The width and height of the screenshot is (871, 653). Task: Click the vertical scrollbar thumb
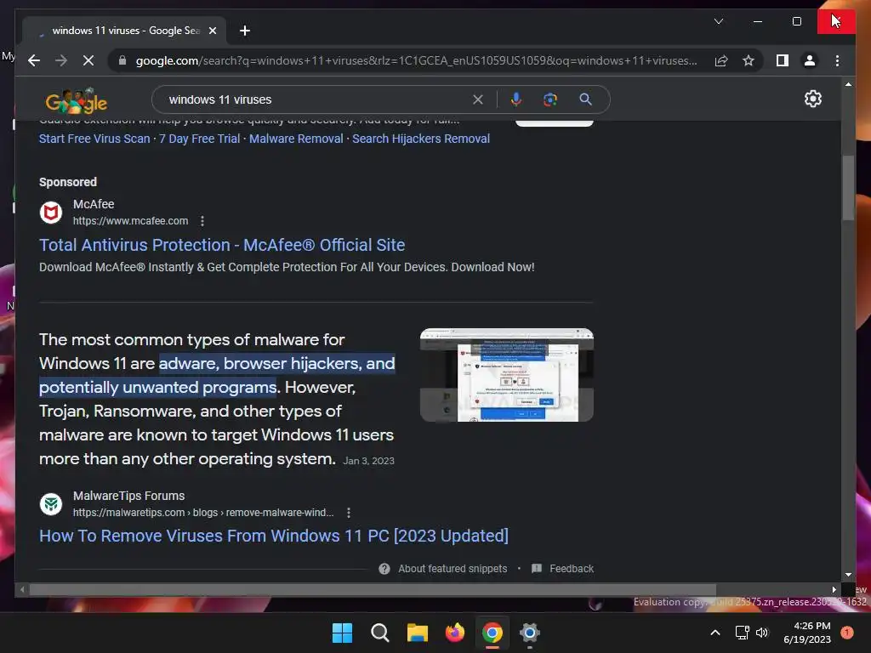[x=848, y=188]
